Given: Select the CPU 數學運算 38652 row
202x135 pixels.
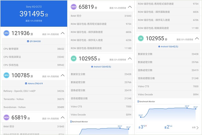Looking at the screenshot, I should pyautogui.click(x=34, y=49).
